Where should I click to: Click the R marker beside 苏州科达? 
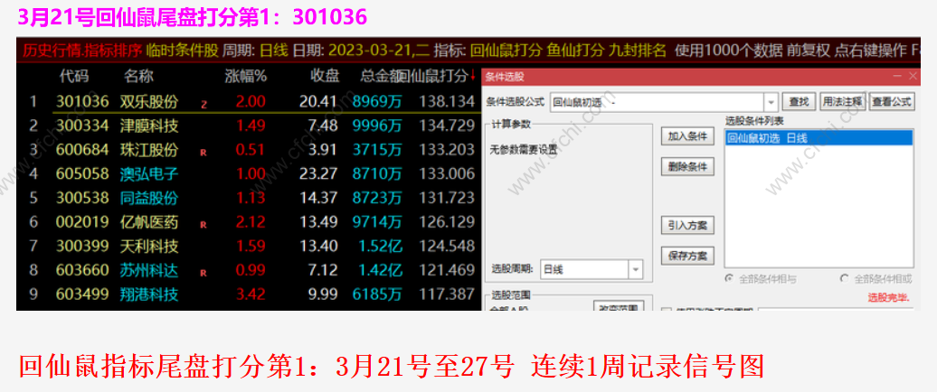[203, 274]
